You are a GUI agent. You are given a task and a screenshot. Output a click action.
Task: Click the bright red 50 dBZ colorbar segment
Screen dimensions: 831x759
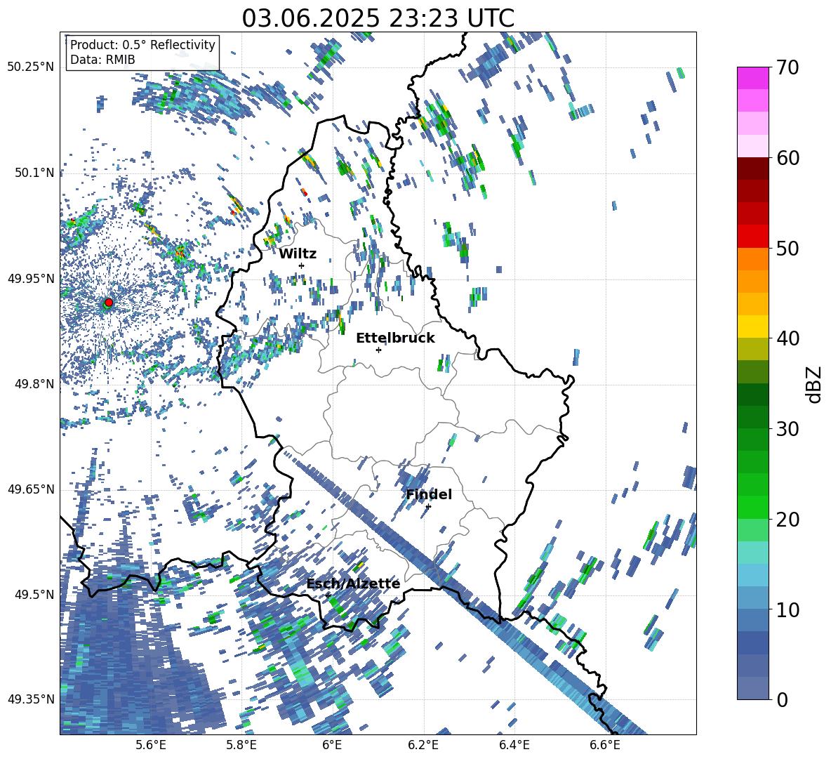tap(752, 237)
